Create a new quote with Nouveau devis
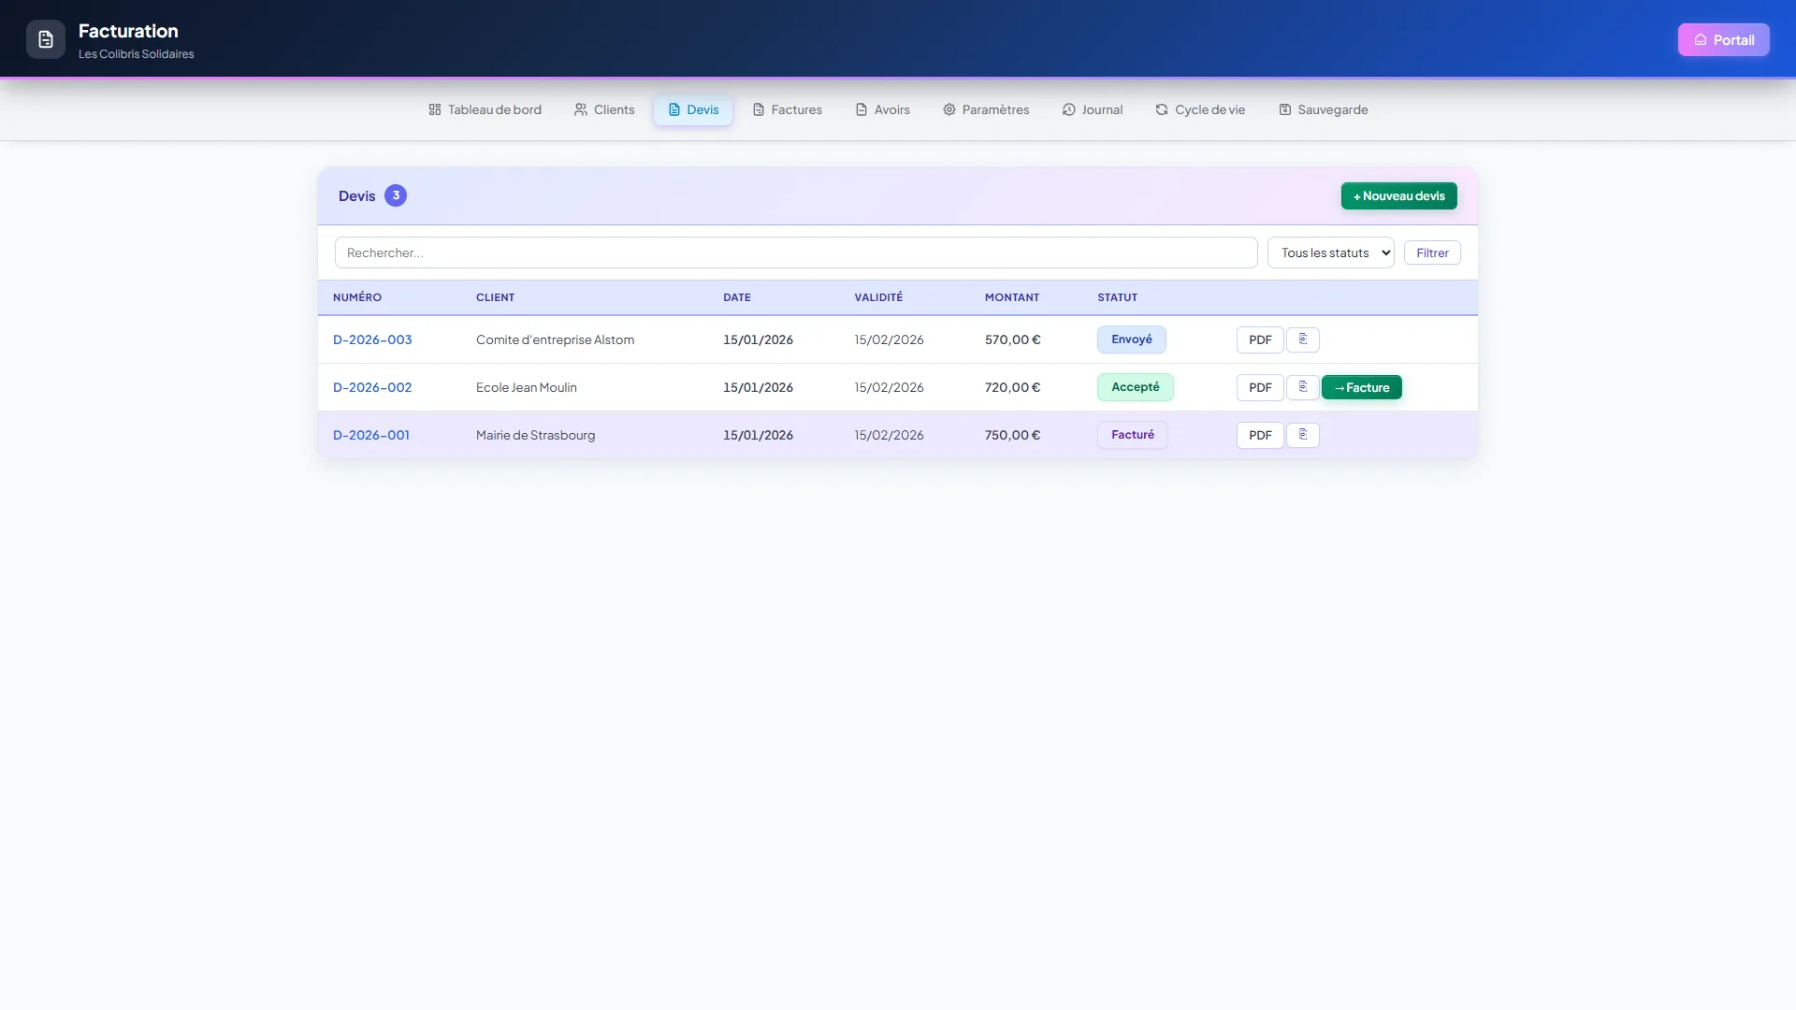Screen dimensions: 1796x1010 click(x=1398, y=195)
